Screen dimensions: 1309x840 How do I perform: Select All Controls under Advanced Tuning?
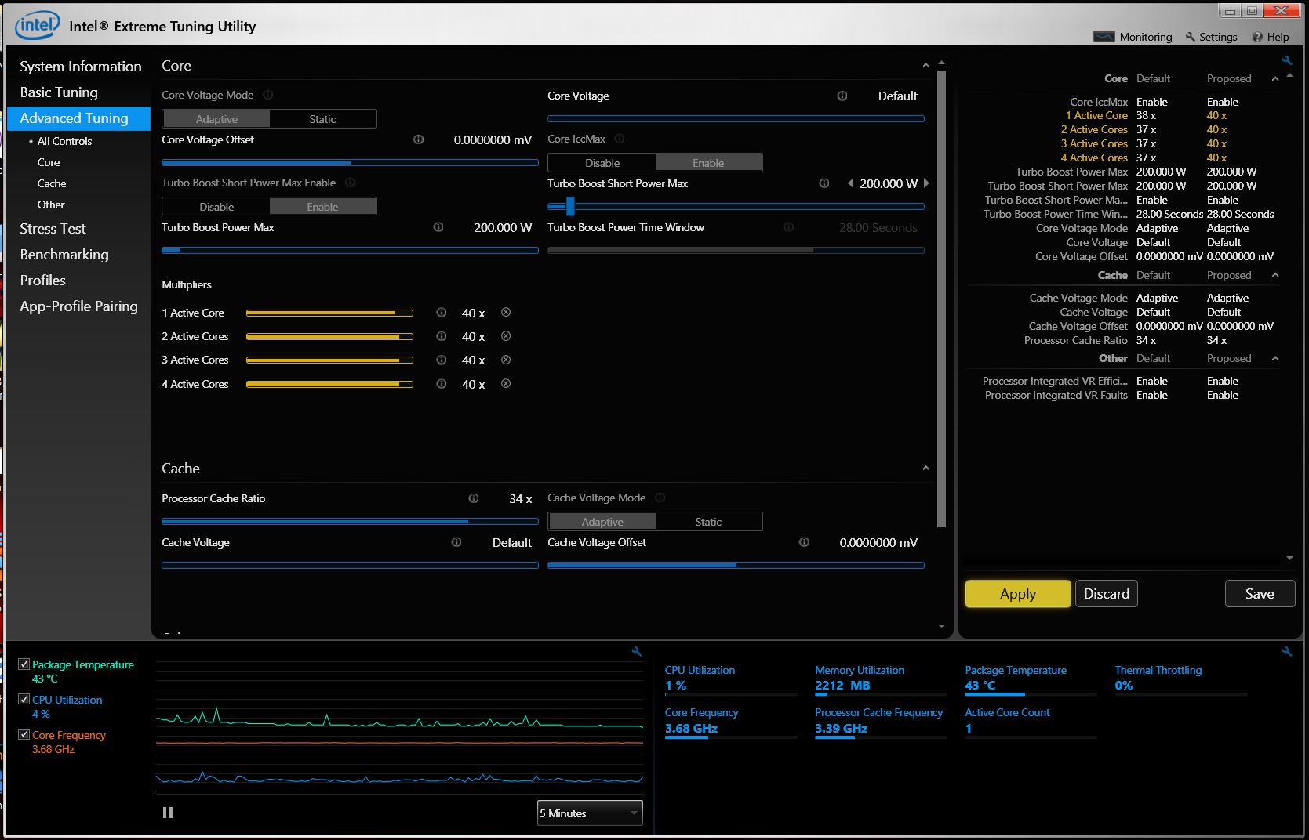64,141
